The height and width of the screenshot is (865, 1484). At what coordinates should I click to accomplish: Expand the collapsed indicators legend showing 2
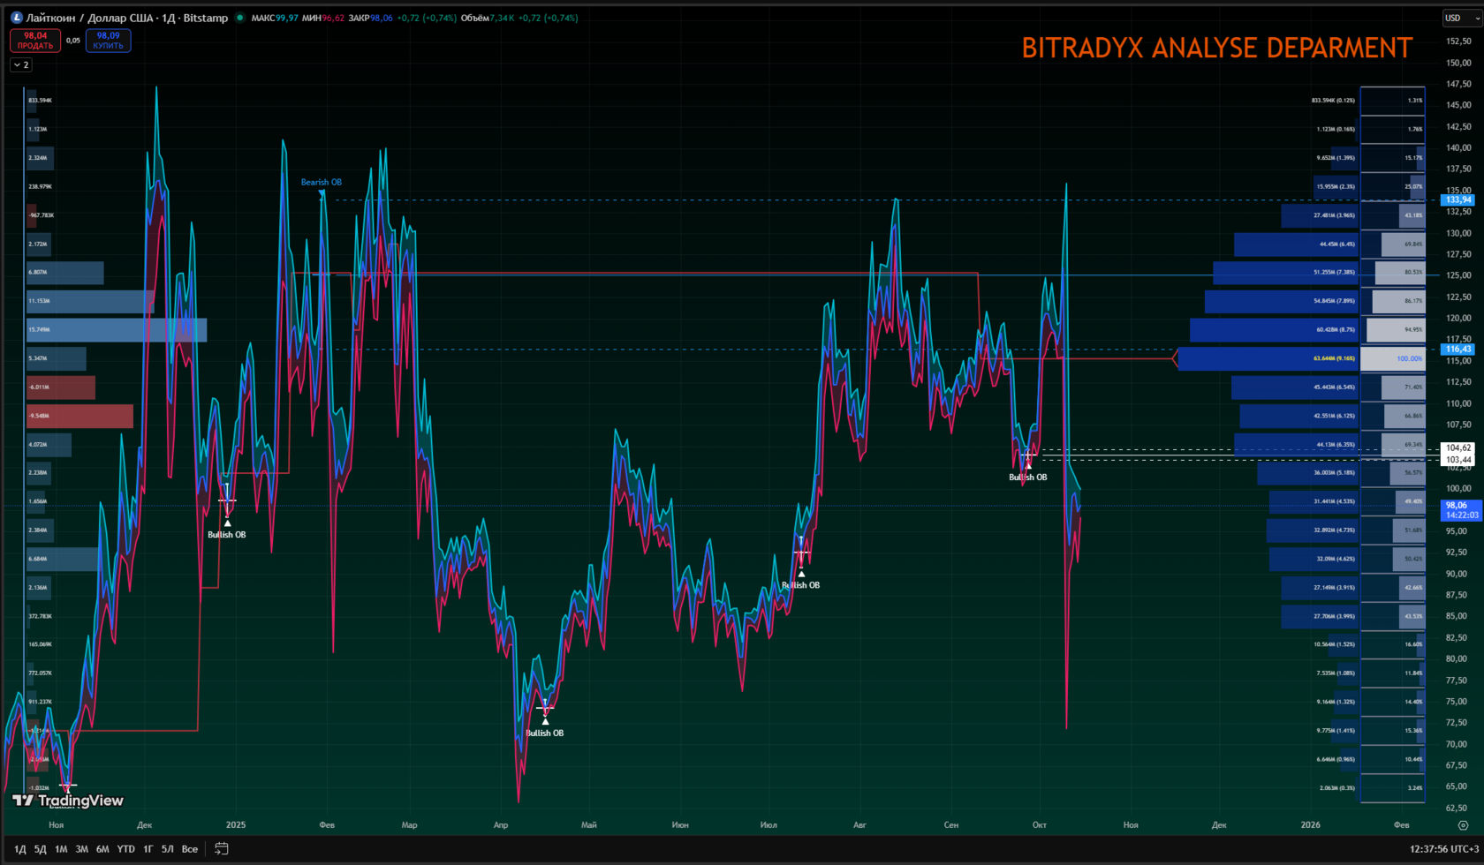tap(21, 64)
